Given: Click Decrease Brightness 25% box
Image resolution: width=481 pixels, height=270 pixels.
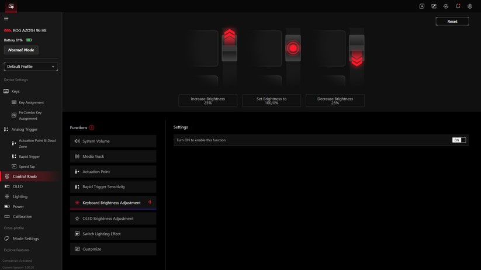Looking at the screenshot, I should 335,101.
